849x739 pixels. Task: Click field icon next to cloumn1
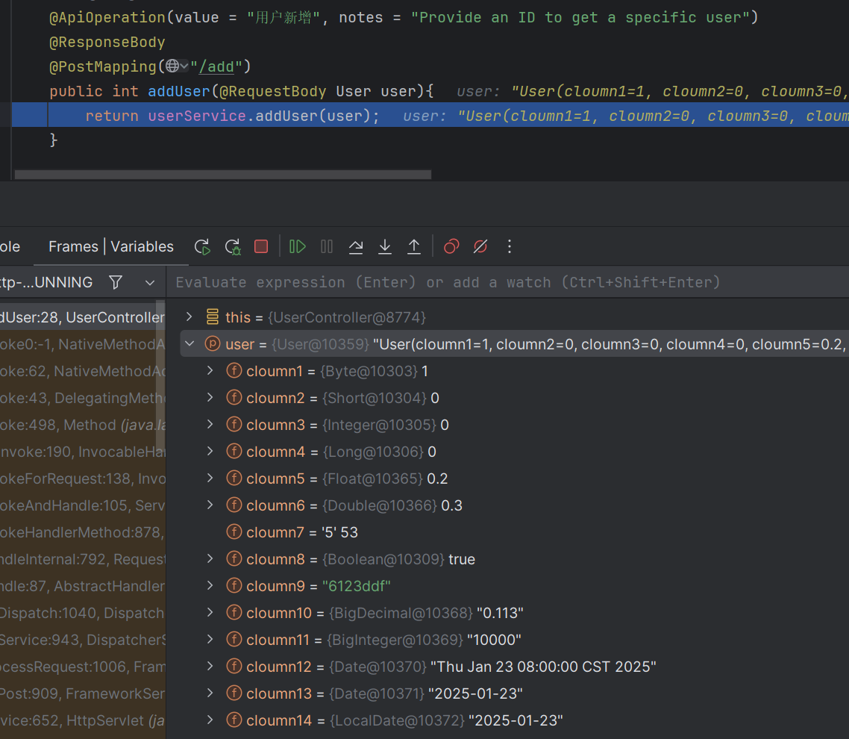(234, 370)
